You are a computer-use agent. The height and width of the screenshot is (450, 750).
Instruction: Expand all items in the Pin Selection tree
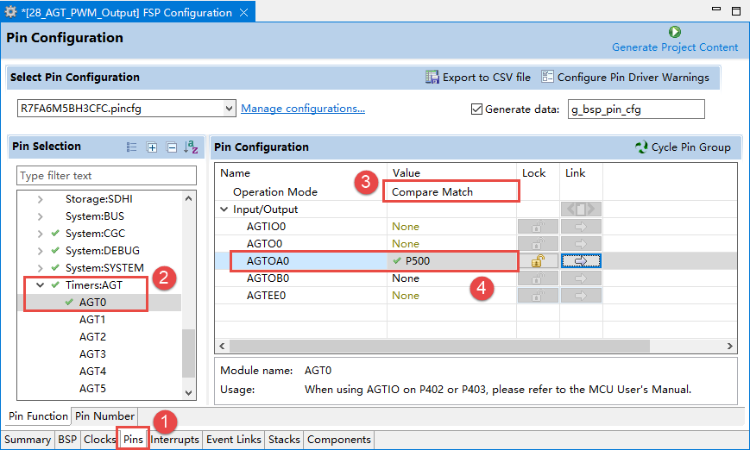152,147
